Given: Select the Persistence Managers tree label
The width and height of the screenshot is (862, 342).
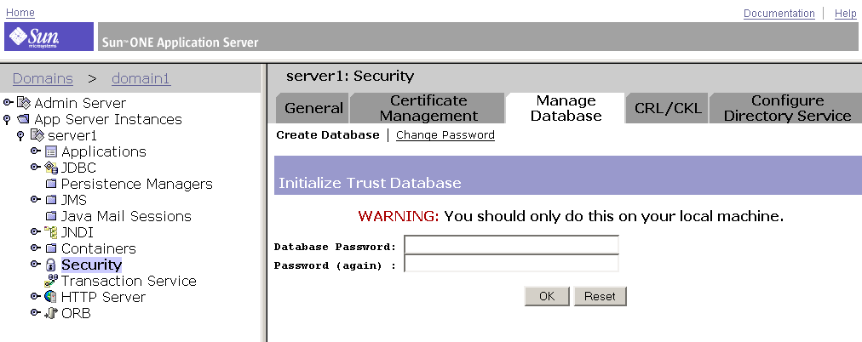Looking at the screenshot, I should pos(137,184).
